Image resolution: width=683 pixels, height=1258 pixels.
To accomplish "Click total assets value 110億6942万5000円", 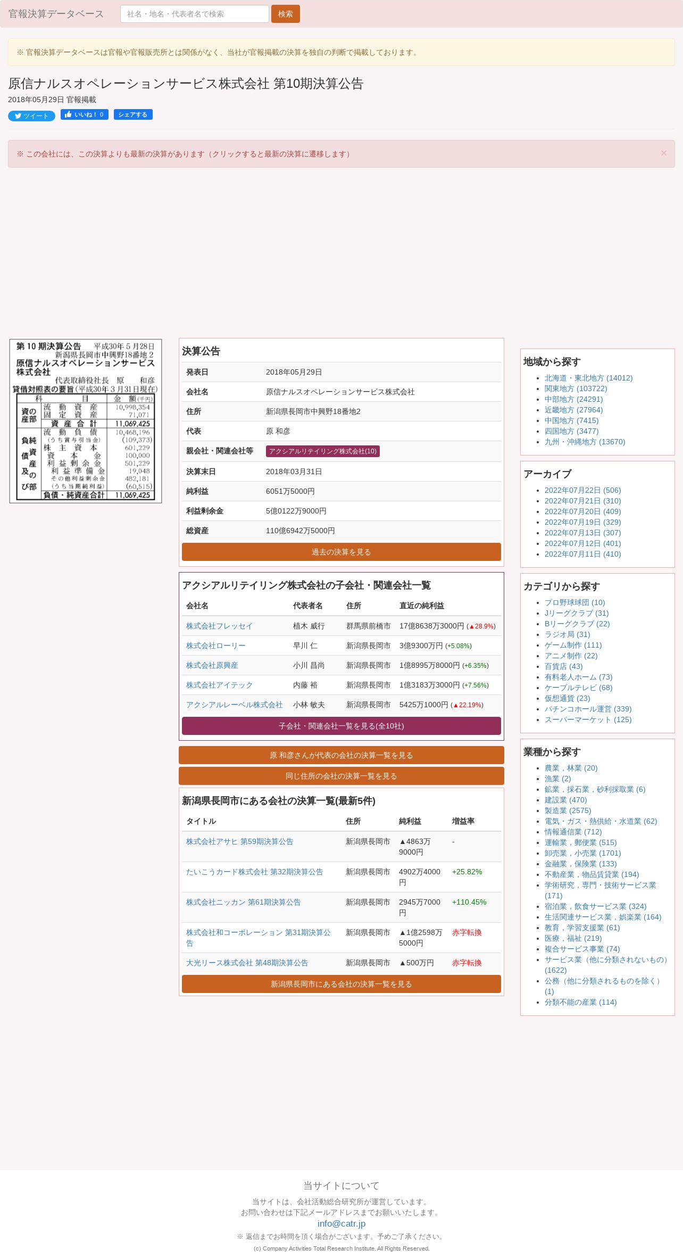I will (x=300, y=531).
